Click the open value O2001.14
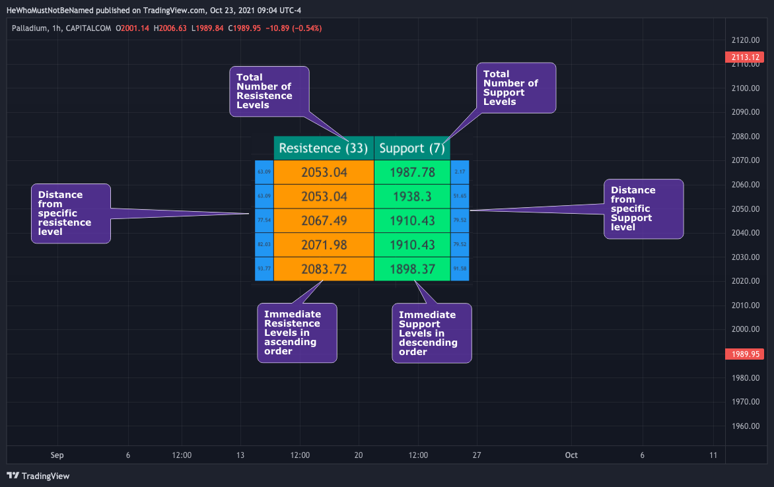The width and height of the screenshot is (774, 487). [x=132, y=28]
